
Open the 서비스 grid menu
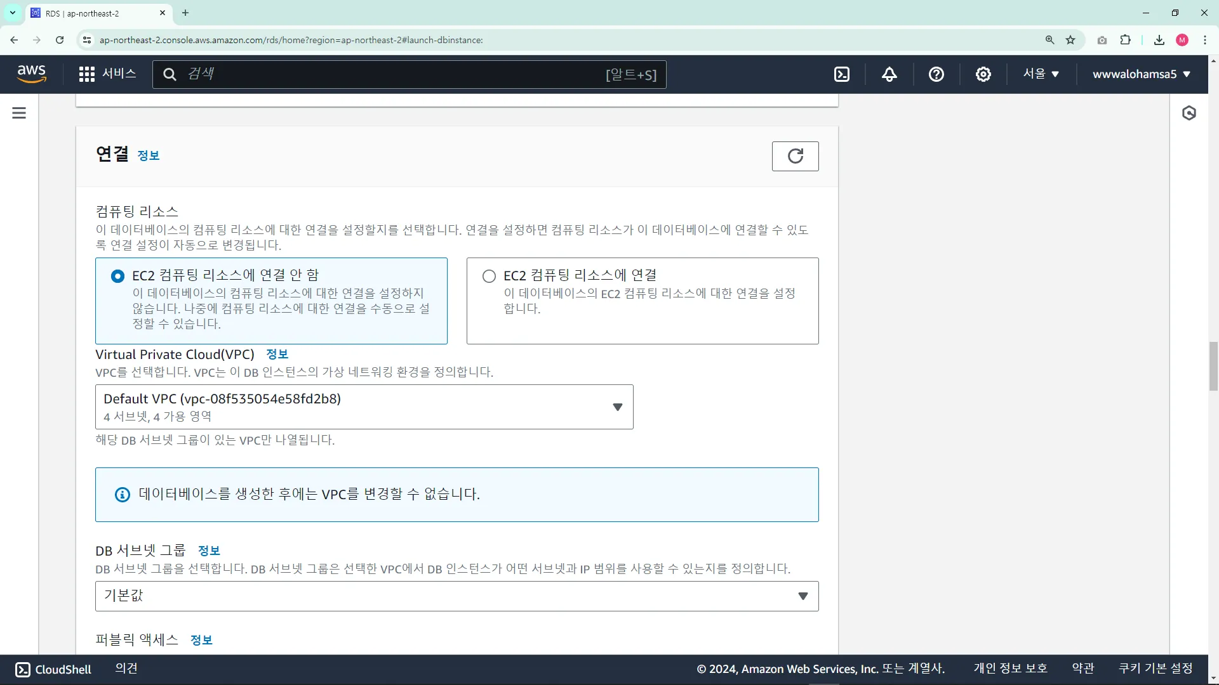[107, 74]
